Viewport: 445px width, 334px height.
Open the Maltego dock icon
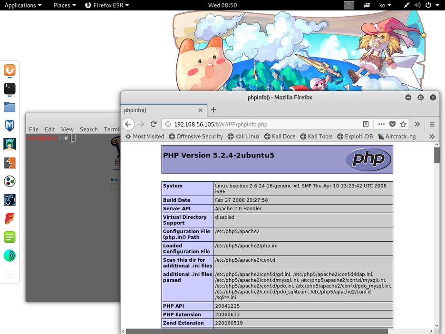10,181
